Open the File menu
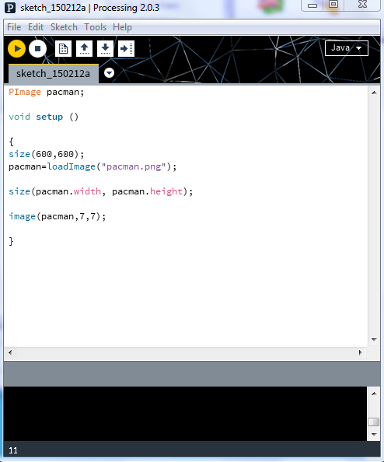Image resolution: width=384 pixels, height=462 pixels. pyautogui.click(x=14, y=27)
